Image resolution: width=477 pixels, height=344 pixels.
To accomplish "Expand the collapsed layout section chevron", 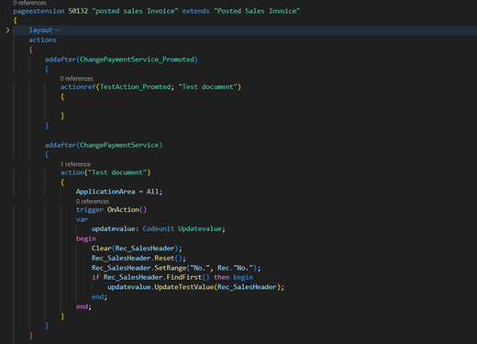I will coord(7,30).
